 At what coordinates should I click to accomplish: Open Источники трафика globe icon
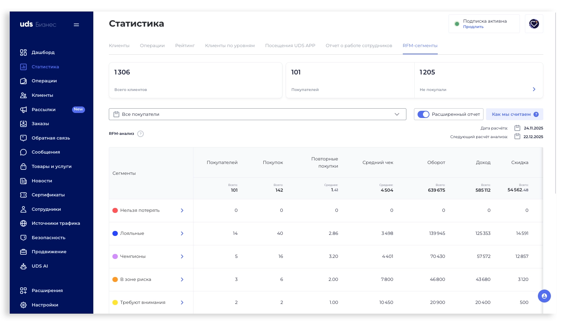tap(23, 223)
